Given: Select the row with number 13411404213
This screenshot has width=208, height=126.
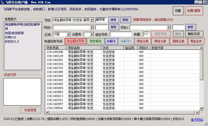Looking at the screenshot, I should coord(122,96).
